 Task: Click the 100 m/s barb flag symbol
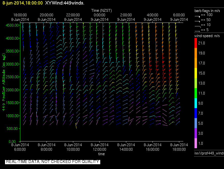(x=197, y=16)
